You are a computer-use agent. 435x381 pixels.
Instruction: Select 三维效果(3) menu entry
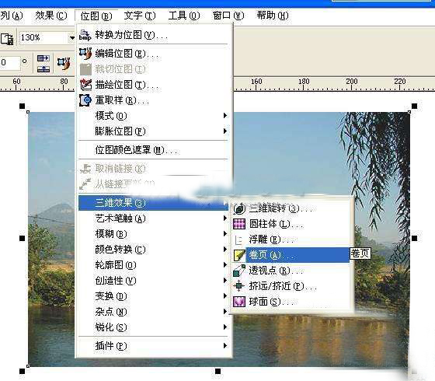point(154,203)
